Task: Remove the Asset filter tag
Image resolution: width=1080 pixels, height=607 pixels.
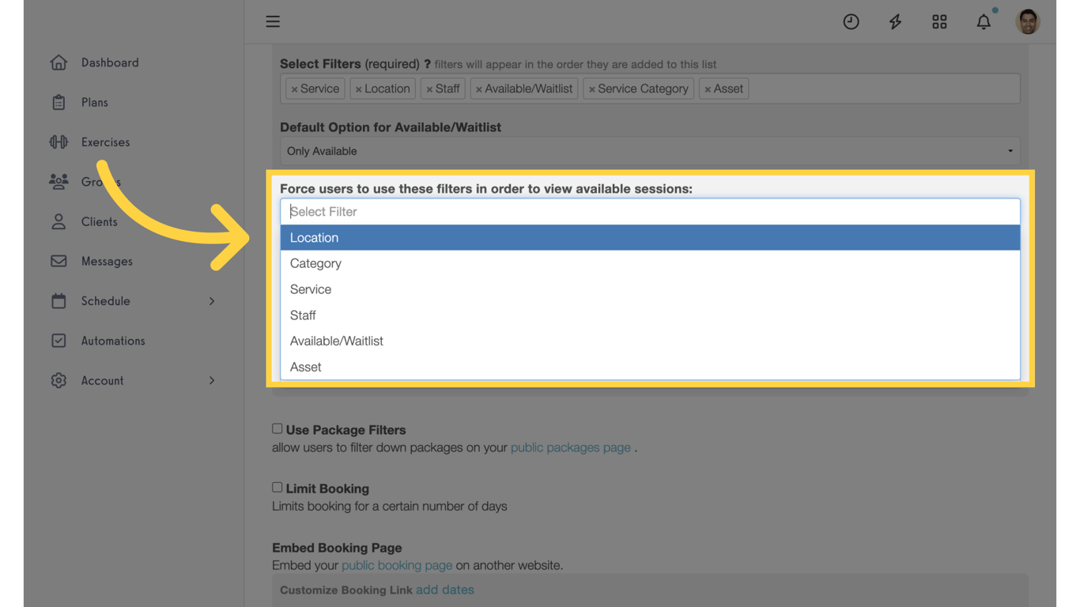Action: point(708,89)
